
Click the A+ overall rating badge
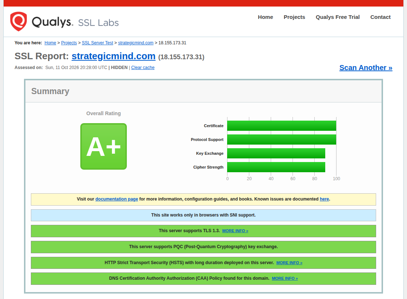104,146
